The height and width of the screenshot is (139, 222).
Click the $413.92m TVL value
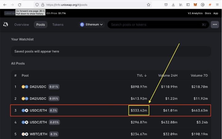139,99
